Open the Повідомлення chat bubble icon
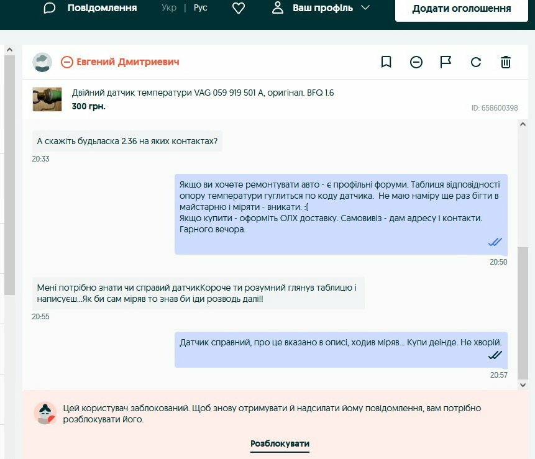Screen dimensions: 535x459 pos(49,8)
